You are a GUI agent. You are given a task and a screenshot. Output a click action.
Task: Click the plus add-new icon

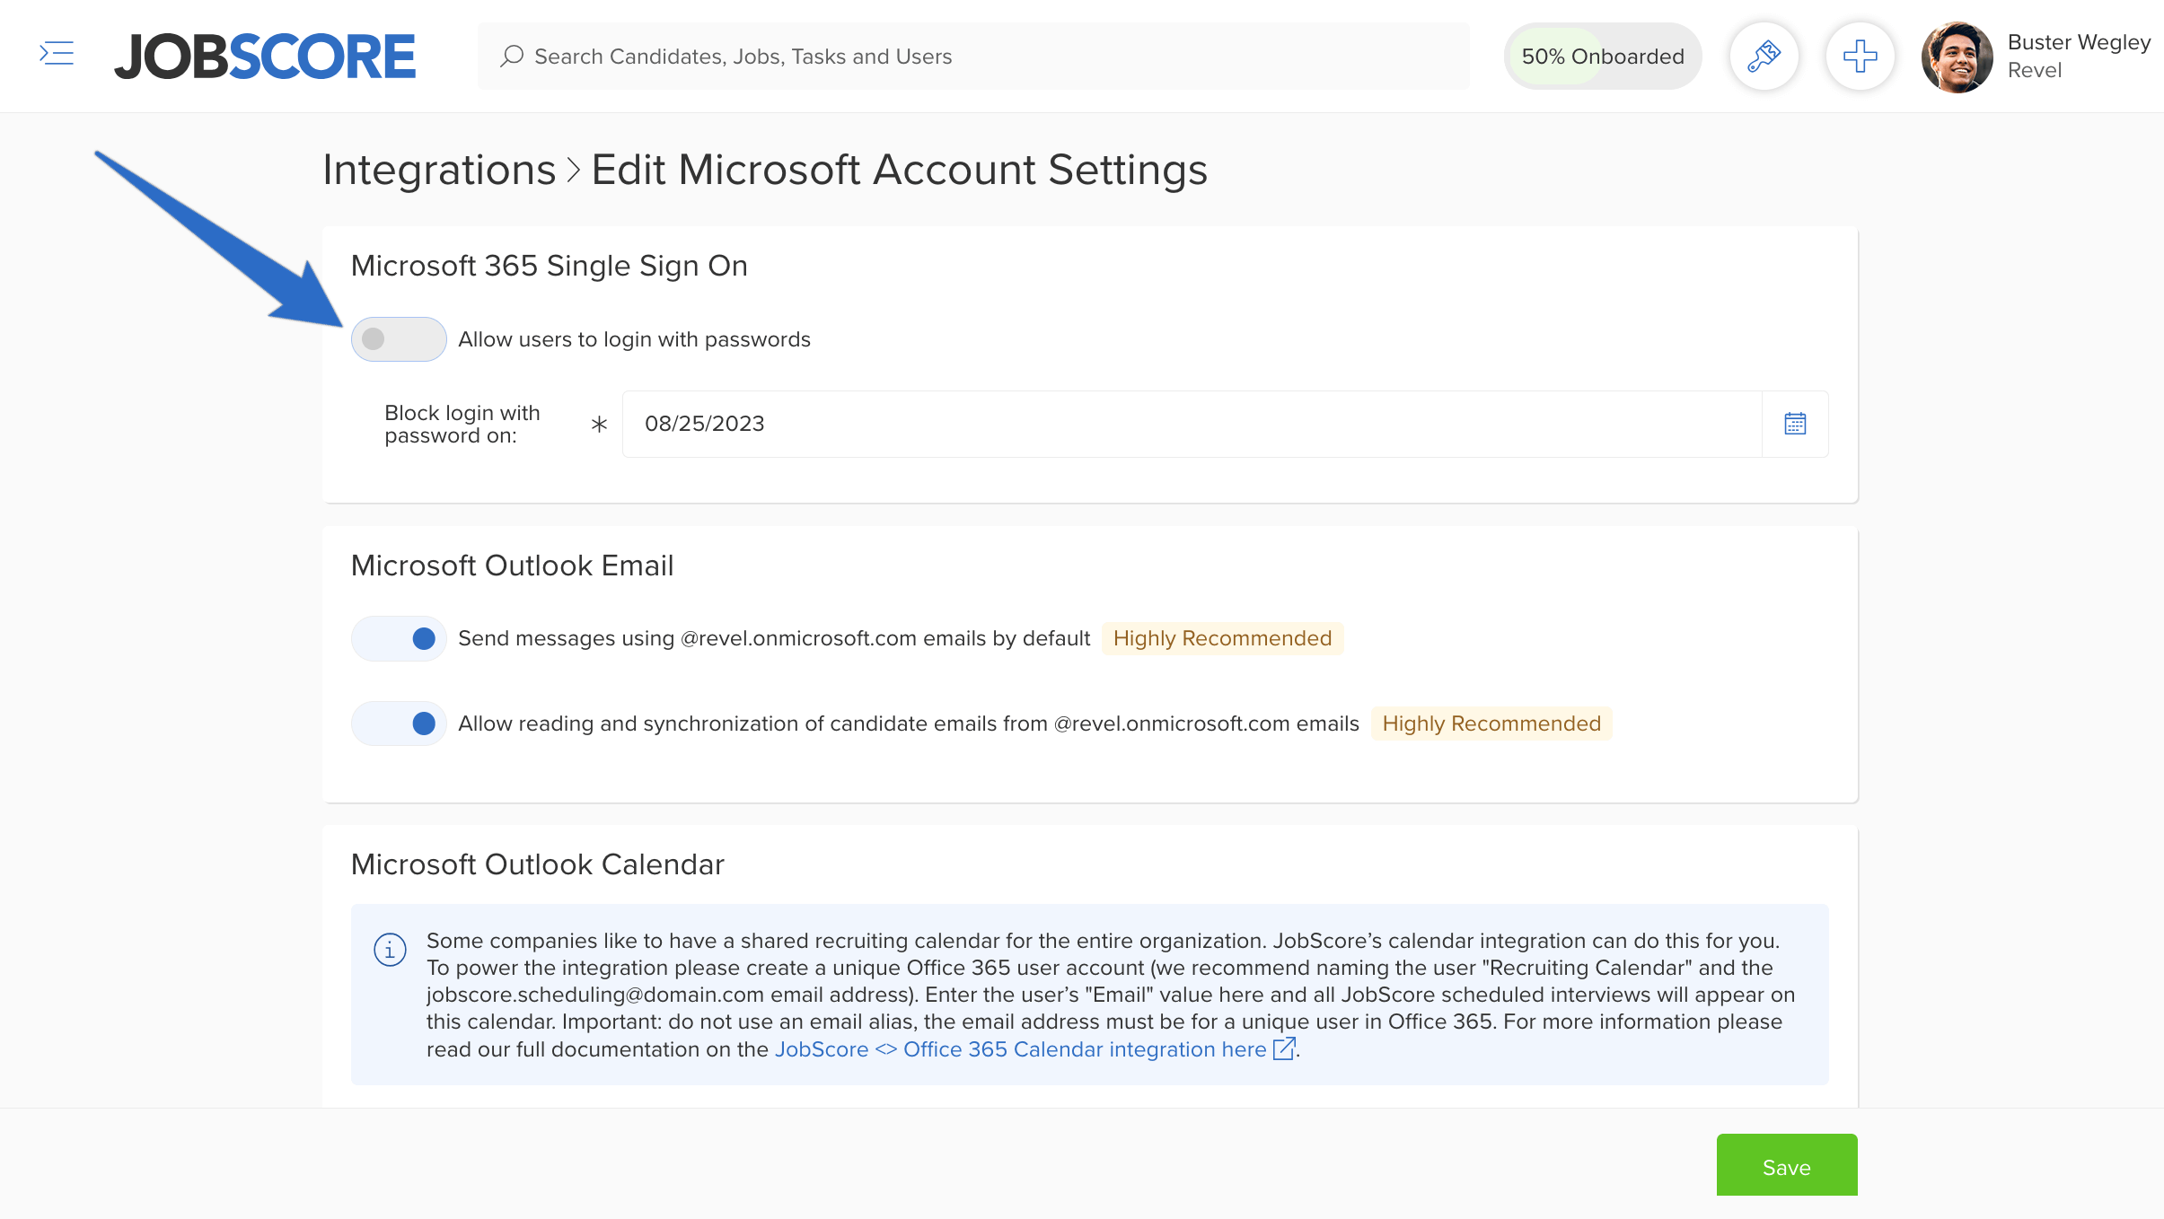click(x=1860, y=56)
